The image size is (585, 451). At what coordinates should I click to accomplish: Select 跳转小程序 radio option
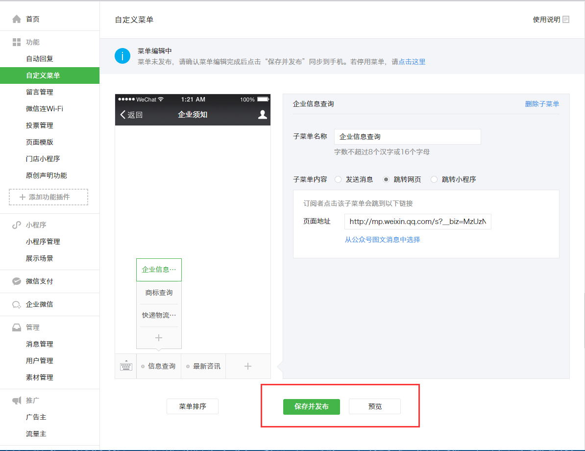[x=434, y=179]
